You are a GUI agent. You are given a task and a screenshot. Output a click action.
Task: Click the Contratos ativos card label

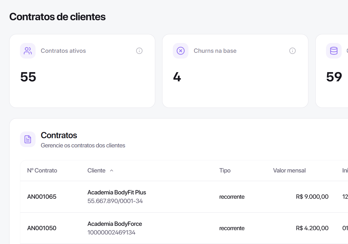63,51
